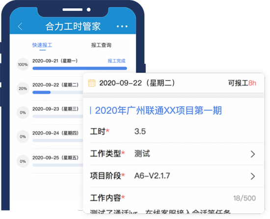Switch to the 快速报工 tab
This screenshot has width=270, height=219.
pos(42,45)
